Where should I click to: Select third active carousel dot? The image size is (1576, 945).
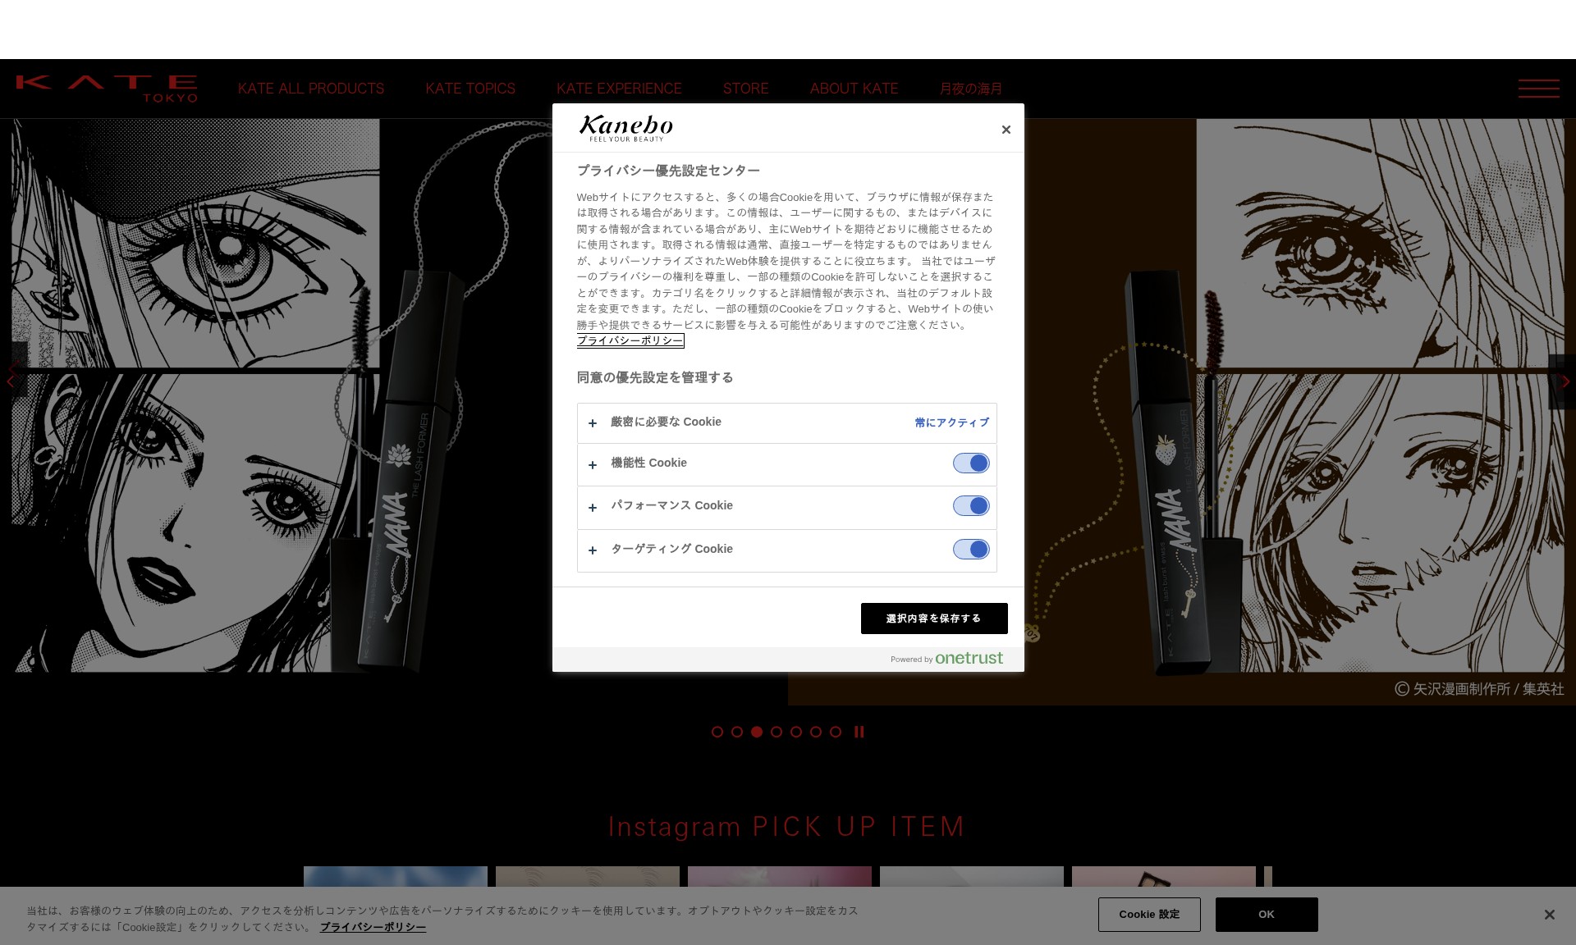pyautogui.click(x=757, y=732)
